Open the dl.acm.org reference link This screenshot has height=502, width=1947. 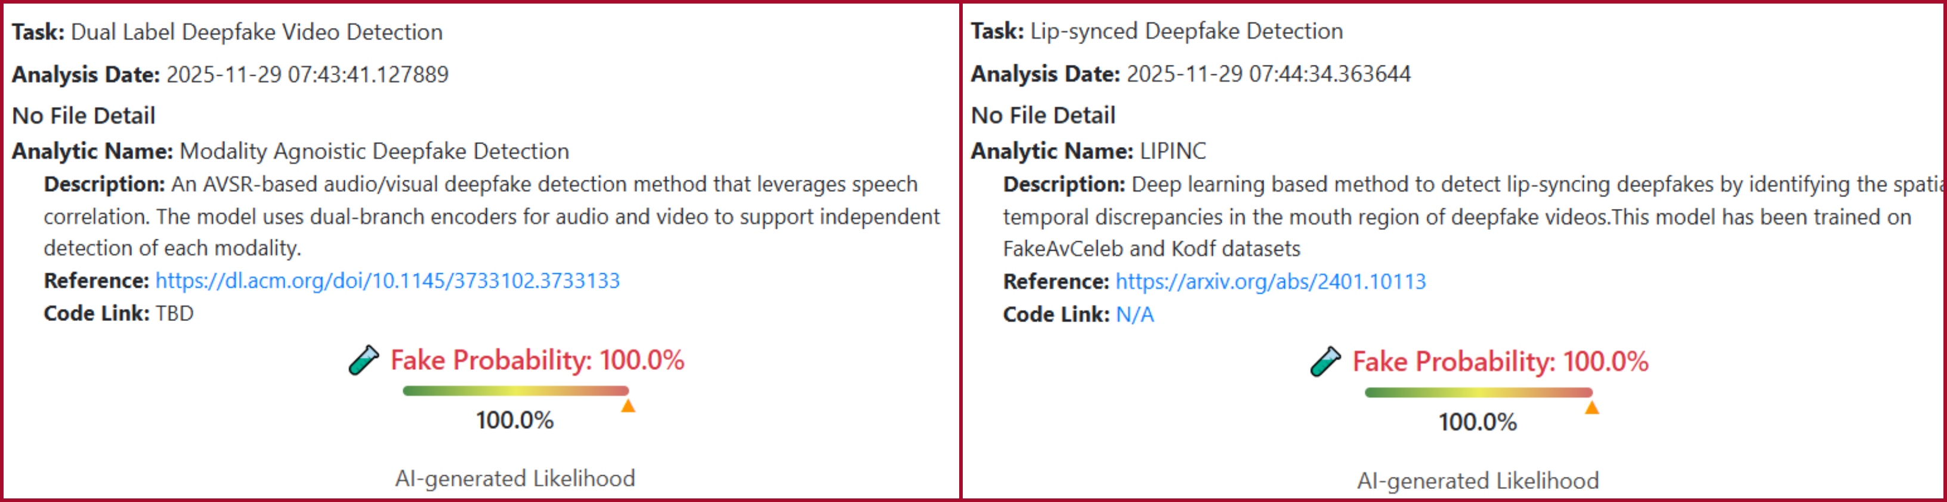tap(387, 281)
